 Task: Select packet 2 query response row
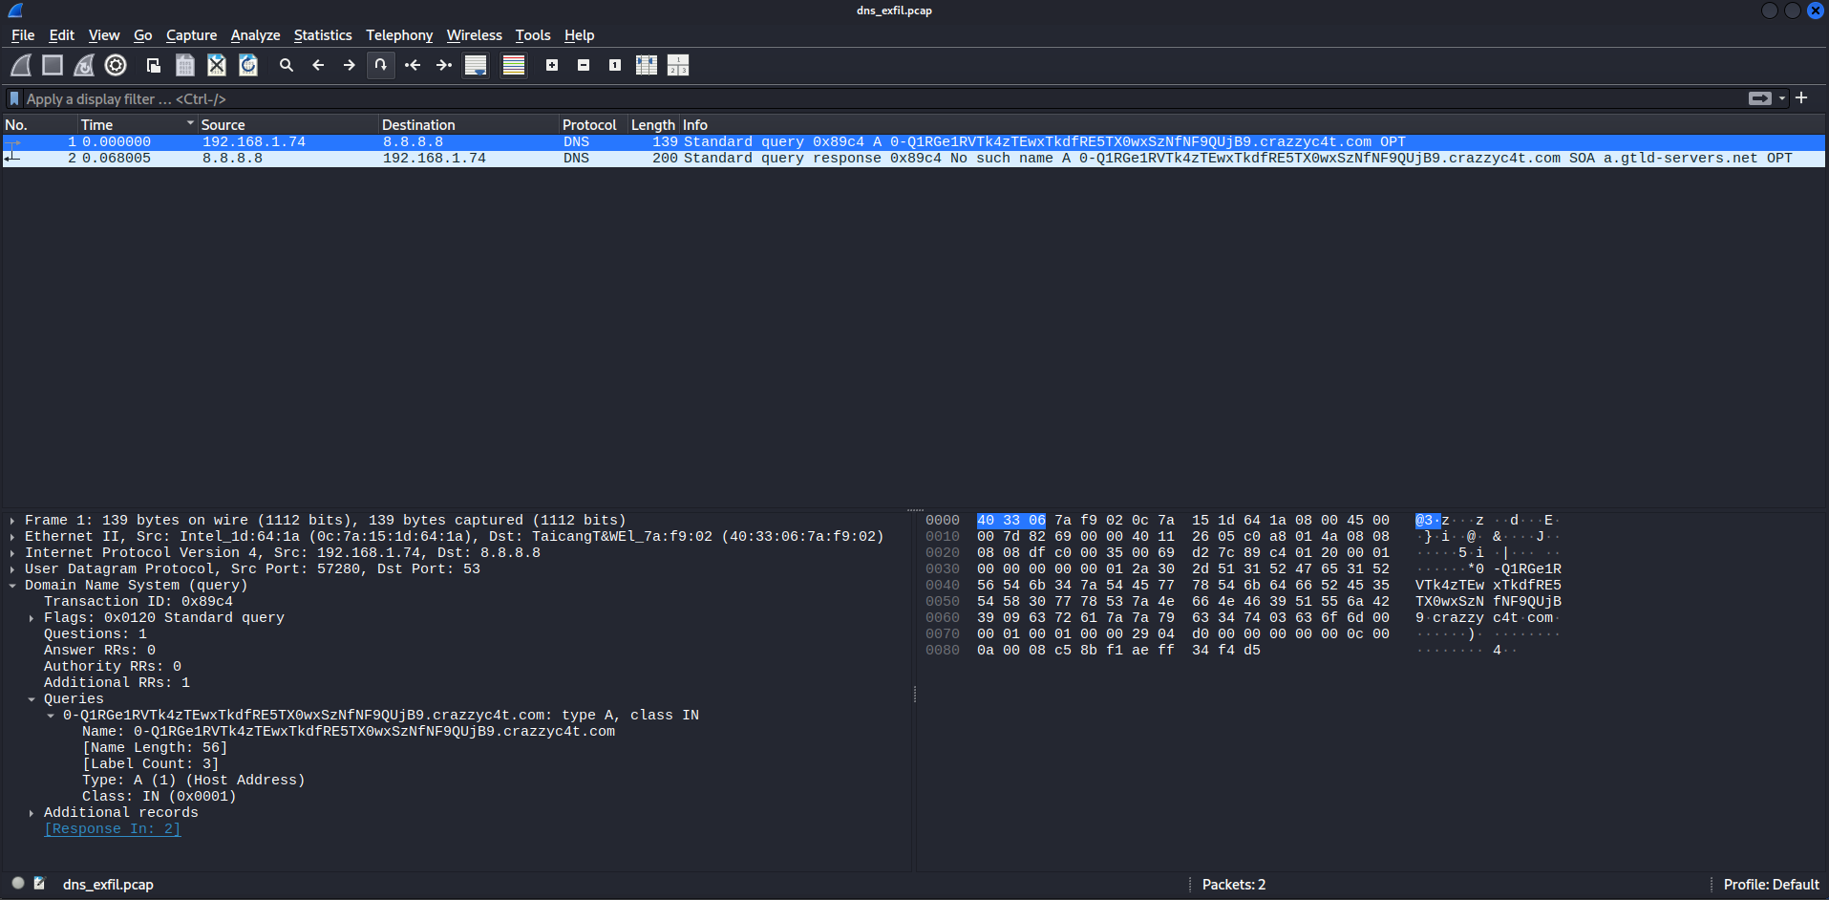tap(913, 159)
